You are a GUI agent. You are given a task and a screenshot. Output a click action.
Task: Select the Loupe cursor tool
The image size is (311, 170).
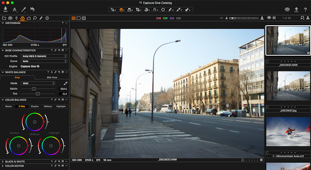pos(130,9)
